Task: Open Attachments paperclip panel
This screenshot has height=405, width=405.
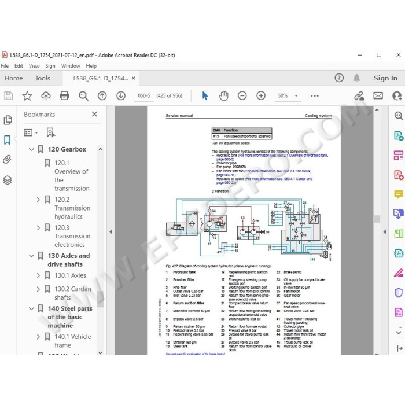Action: click(x=7, y=160)
